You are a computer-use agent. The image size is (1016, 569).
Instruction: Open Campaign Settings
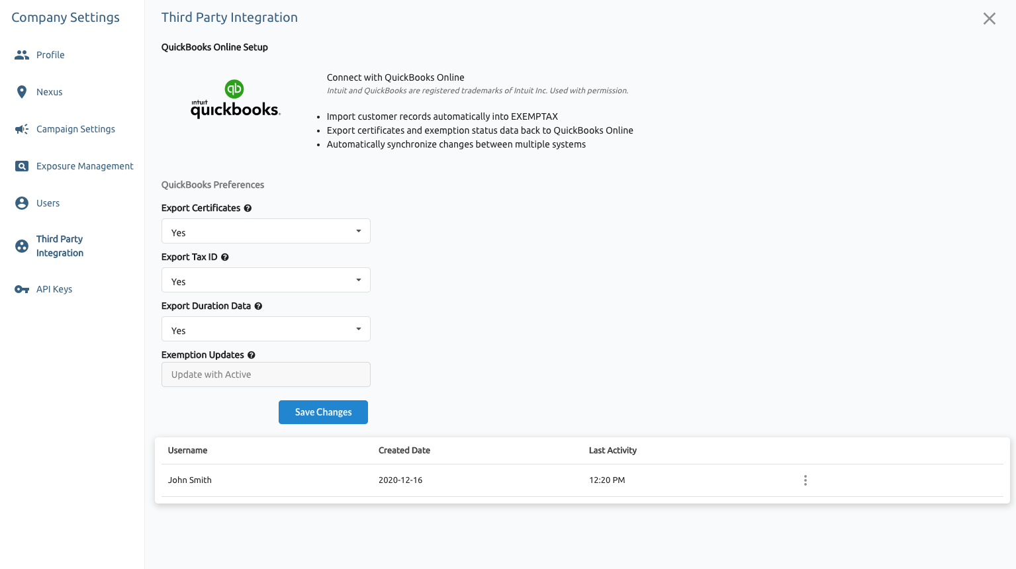[75, 129]
